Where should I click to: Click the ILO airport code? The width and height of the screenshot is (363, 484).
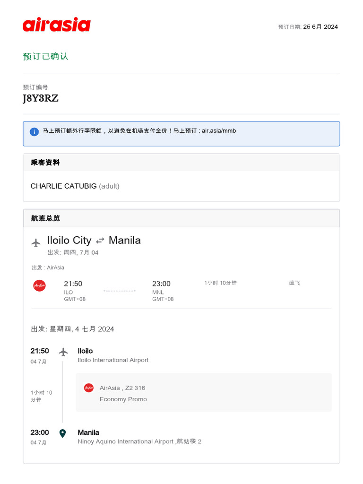(69, 292)
